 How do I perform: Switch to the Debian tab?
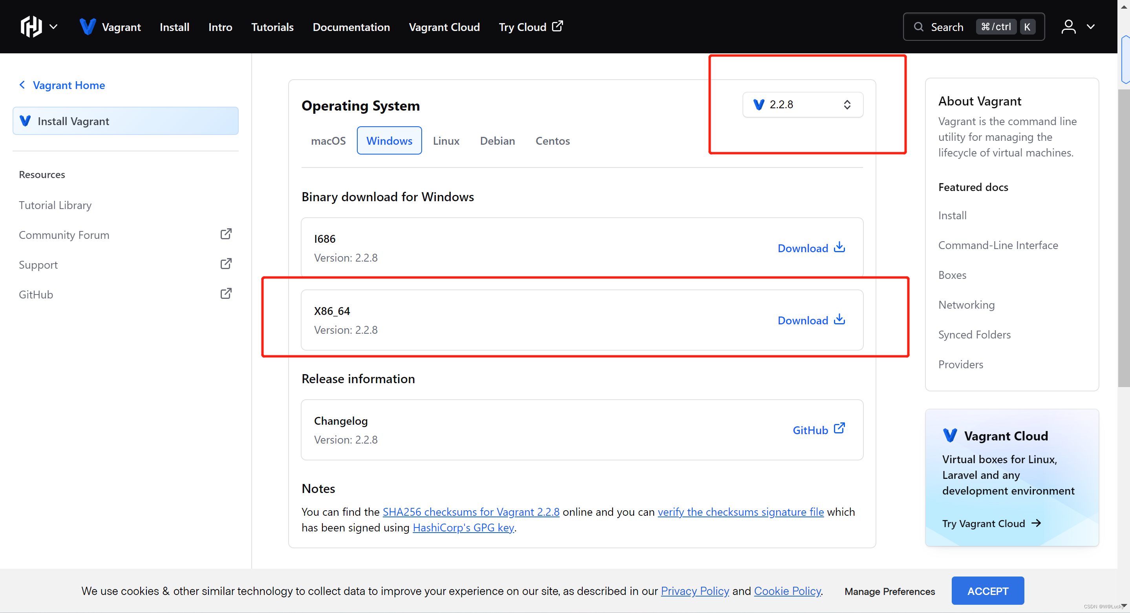coord(497,141)
